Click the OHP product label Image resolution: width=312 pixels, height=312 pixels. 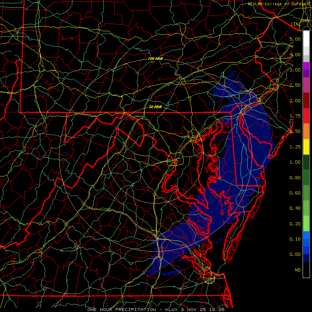(305, 20)
